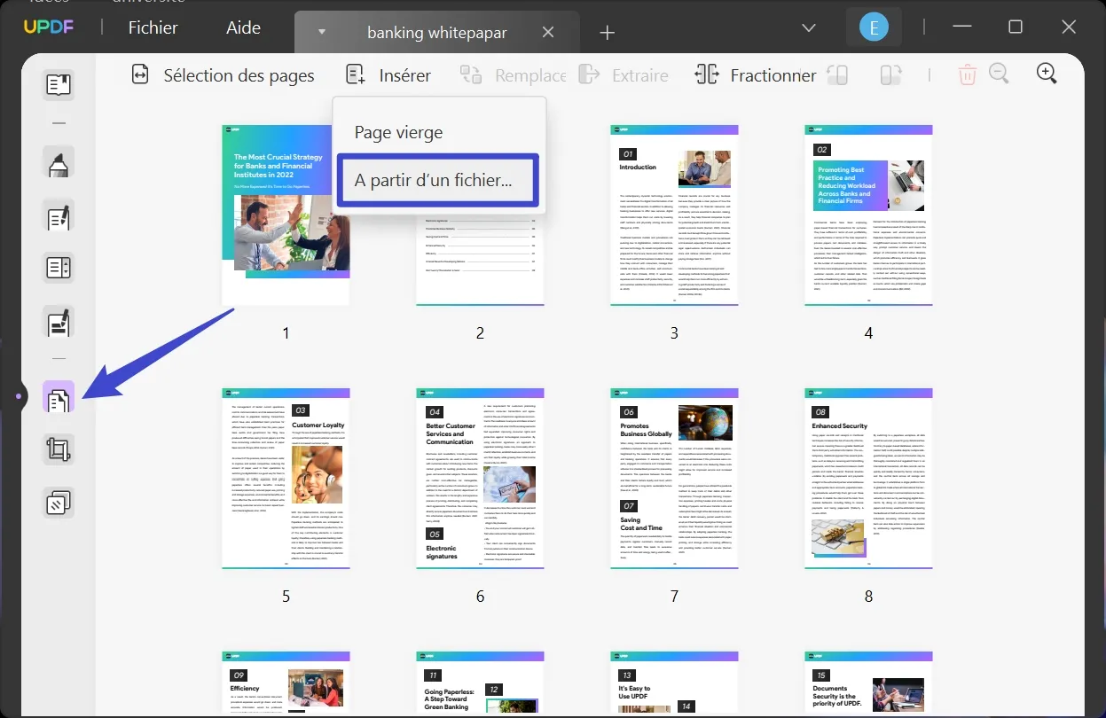Viewport: 1106px width, 718px height.
Task: Select the crop pages tool
Action: coord(58,449)
